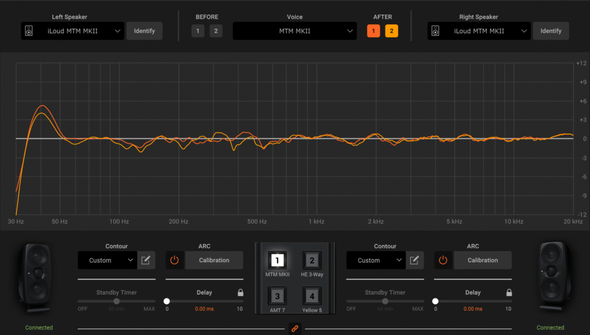Toggle BEFORE curve 2
The width and height of the screenshot is (590, 335).
click(x=216, y=31)
